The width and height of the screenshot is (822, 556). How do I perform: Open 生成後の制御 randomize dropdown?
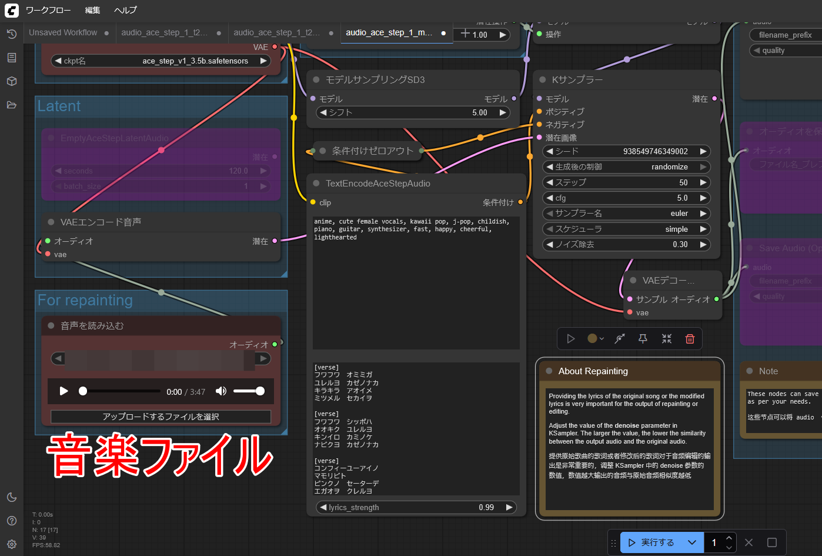626,167
